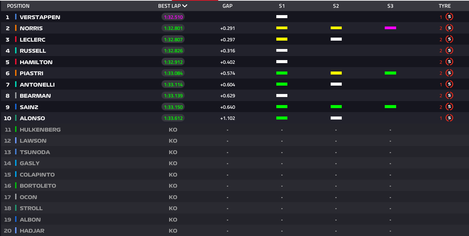Click Norris's purple S3 sector bar
Viewport: 469px width, 236px height.
click(x=390, y=28)
